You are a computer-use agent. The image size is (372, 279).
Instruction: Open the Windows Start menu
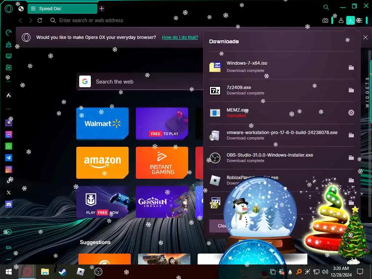(9, 272)
